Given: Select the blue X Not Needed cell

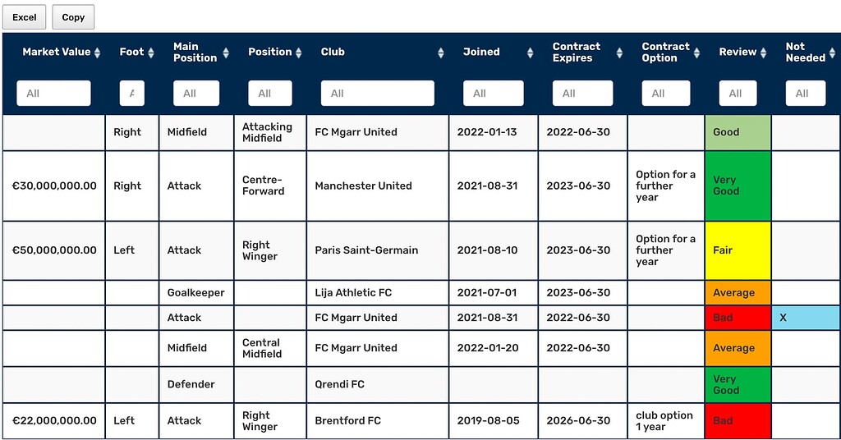Looking at the screenshot, I should click(x=807, y=318).
